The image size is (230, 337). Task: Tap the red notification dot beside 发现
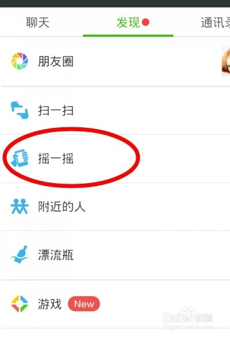pyautogui.click(x=145, y=22)
